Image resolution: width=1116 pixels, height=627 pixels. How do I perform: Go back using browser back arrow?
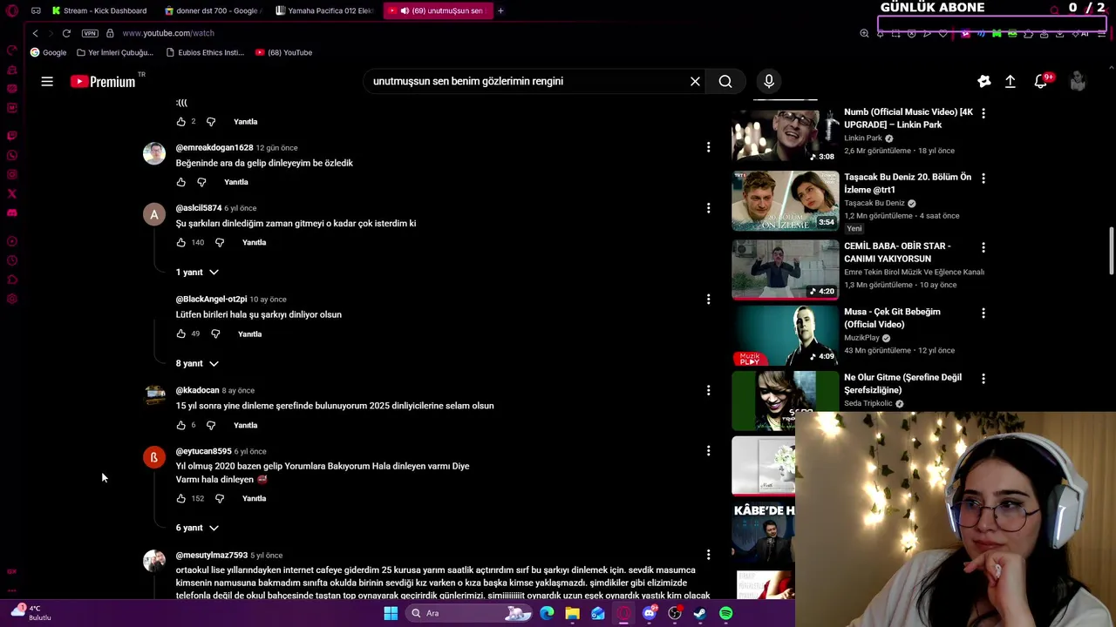35,33
